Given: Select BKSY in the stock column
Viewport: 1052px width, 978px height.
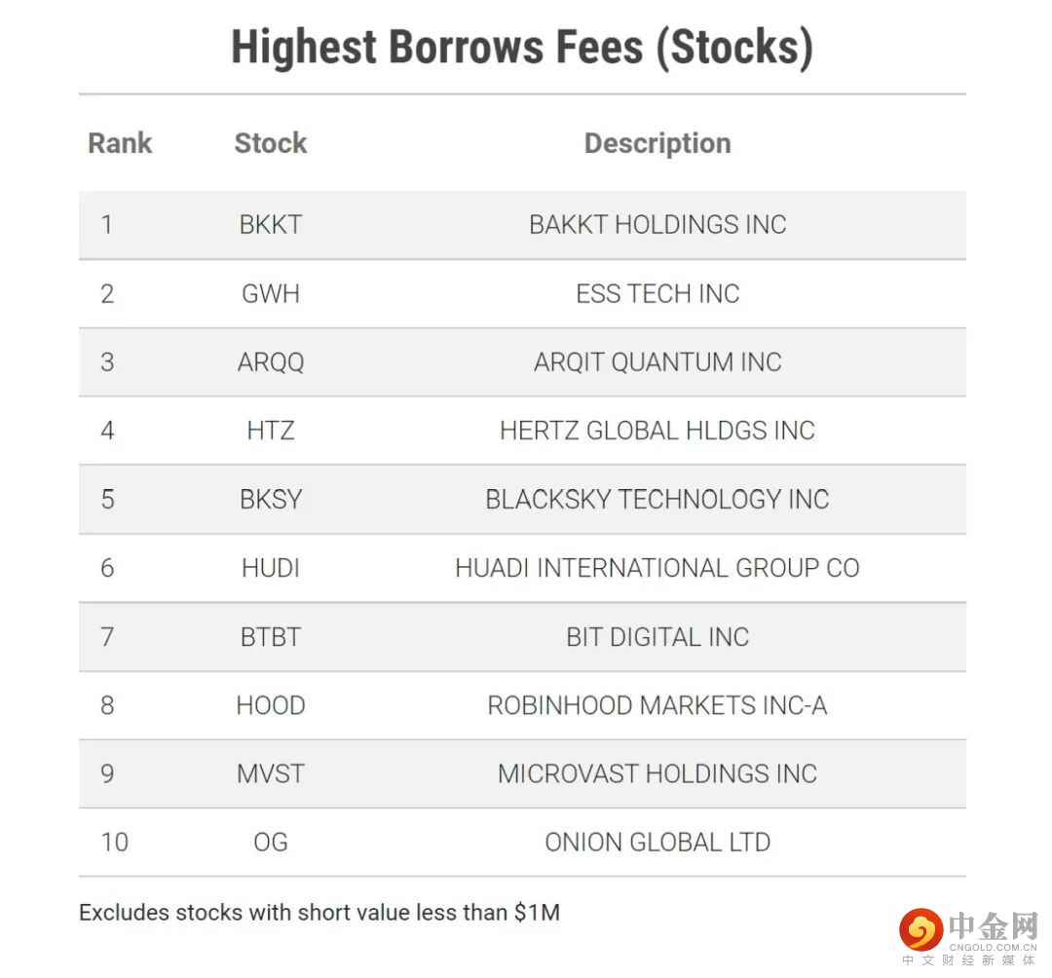Looking at the screenshot, I should click(271, 500).
